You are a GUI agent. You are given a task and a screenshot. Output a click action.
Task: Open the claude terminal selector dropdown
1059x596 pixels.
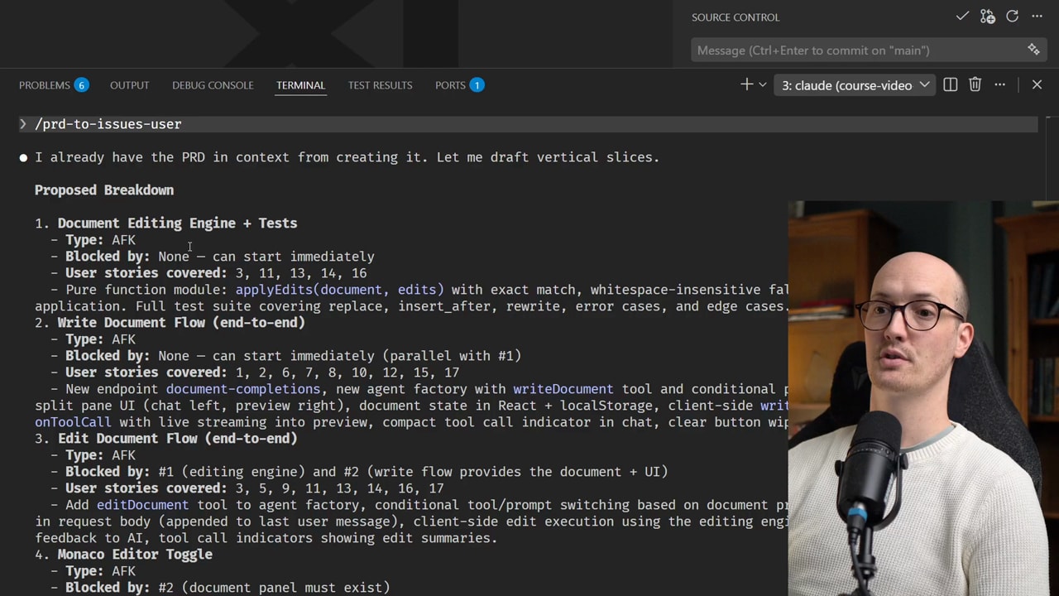click(924, 84)
